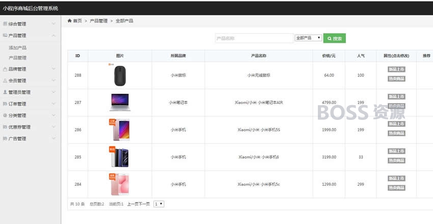Image resolution: width=433 pixels, height=224 pixels.
Task: Toggle 热卖商品 tag for 小米无线鼠标
Action: pos(396,79)
